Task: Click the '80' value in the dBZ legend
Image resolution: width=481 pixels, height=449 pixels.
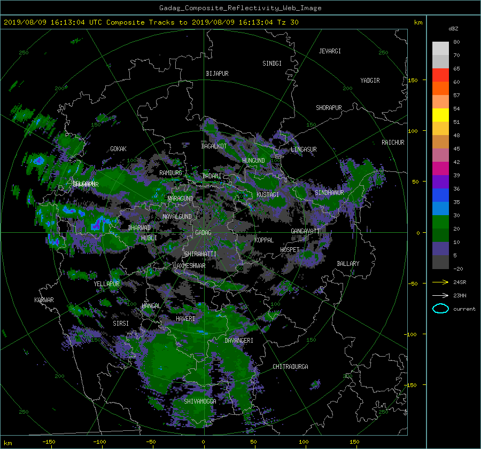Action: click(x=456, y=42)
